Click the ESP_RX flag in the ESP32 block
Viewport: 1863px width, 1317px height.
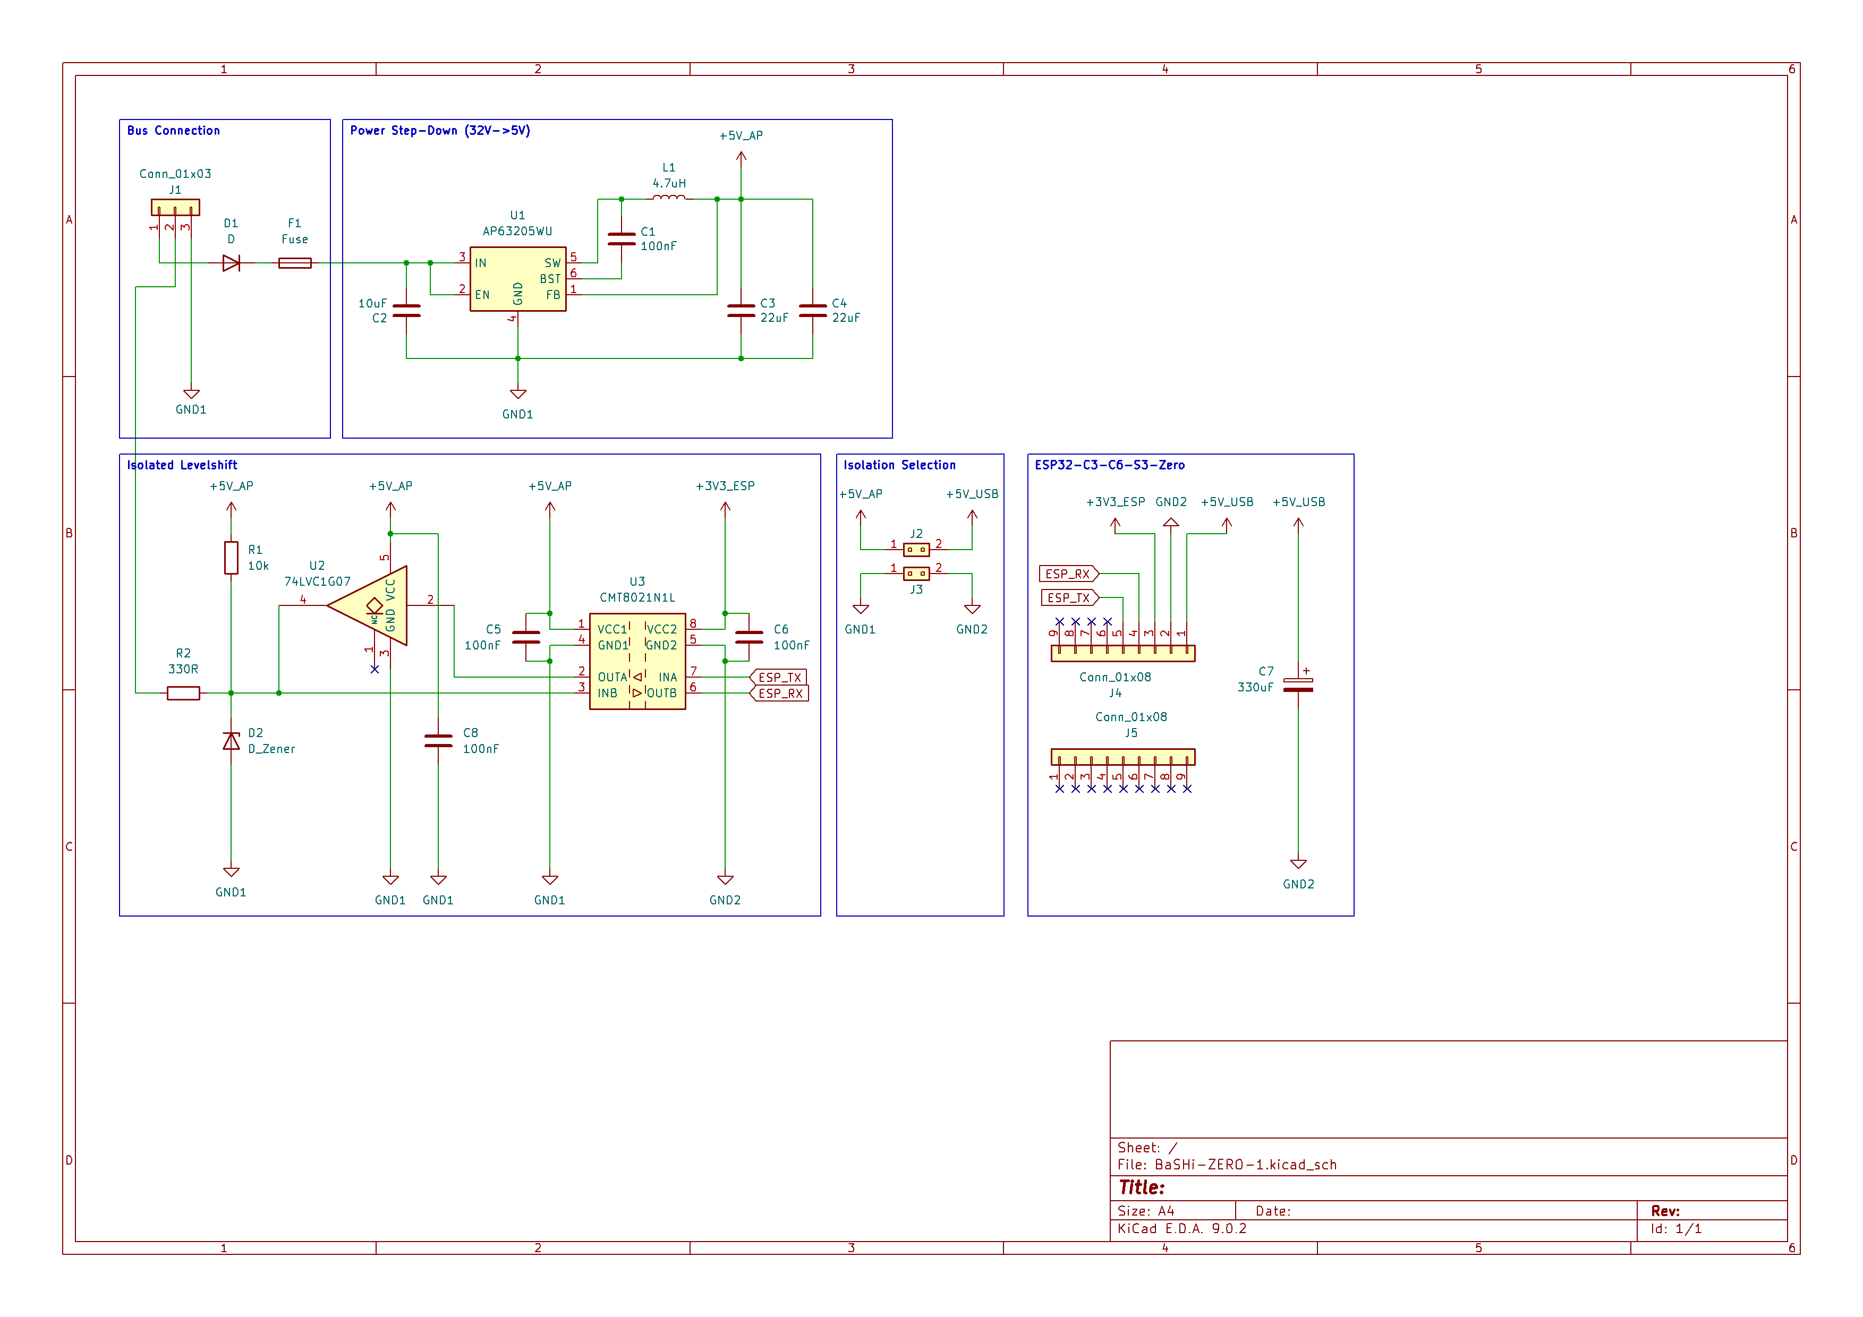(x=1069, y=574)
